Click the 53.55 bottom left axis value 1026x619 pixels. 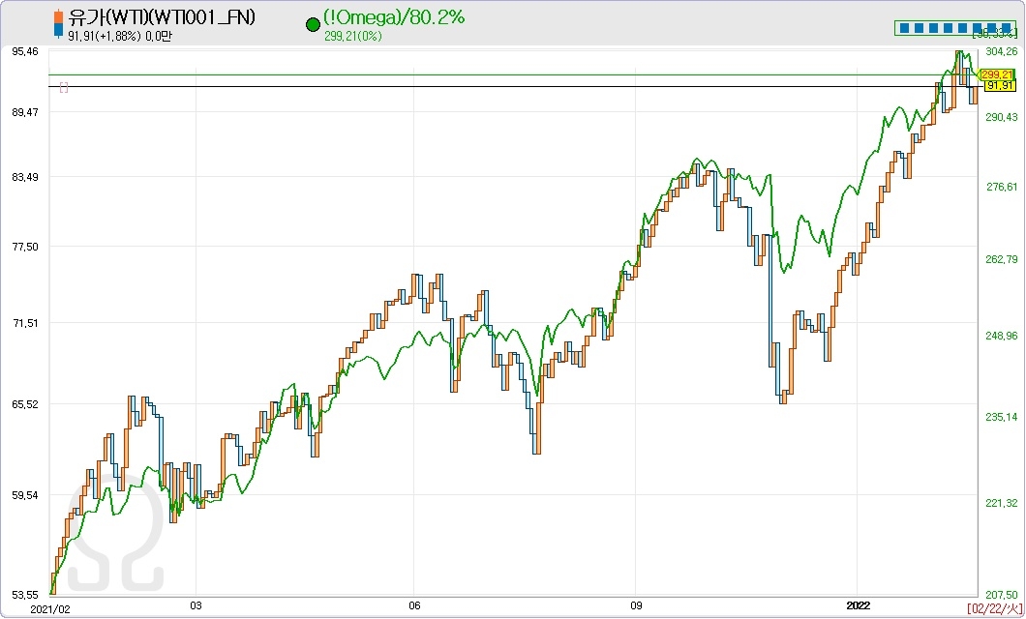click(25, 594)
